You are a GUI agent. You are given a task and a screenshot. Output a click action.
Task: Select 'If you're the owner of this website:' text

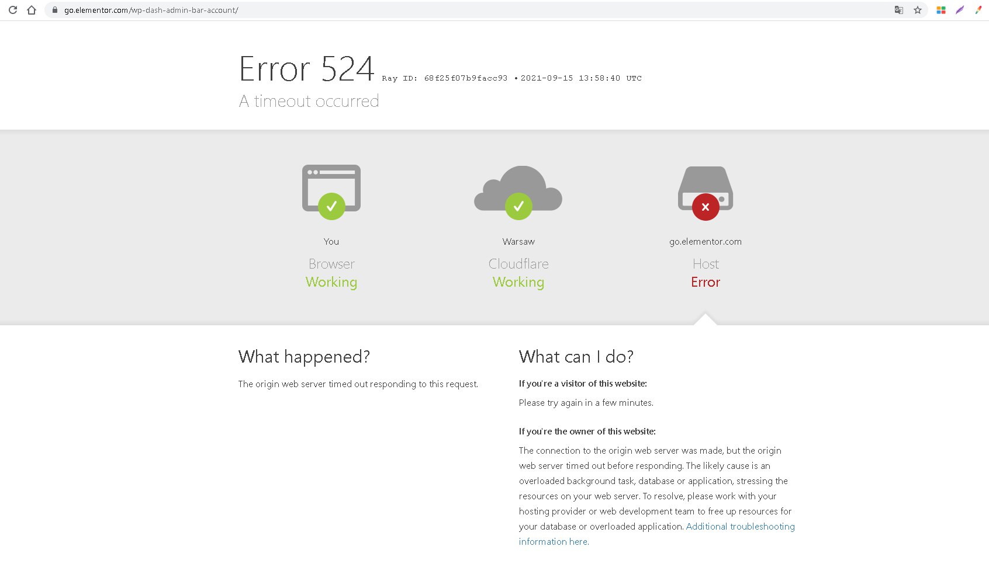(587, 432)
